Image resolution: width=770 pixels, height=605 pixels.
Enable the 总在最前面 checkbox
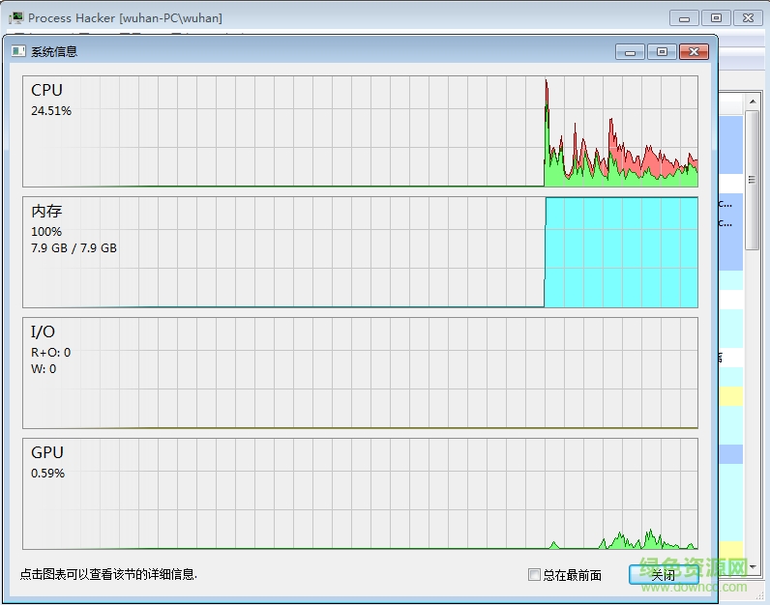coord(534,575)
